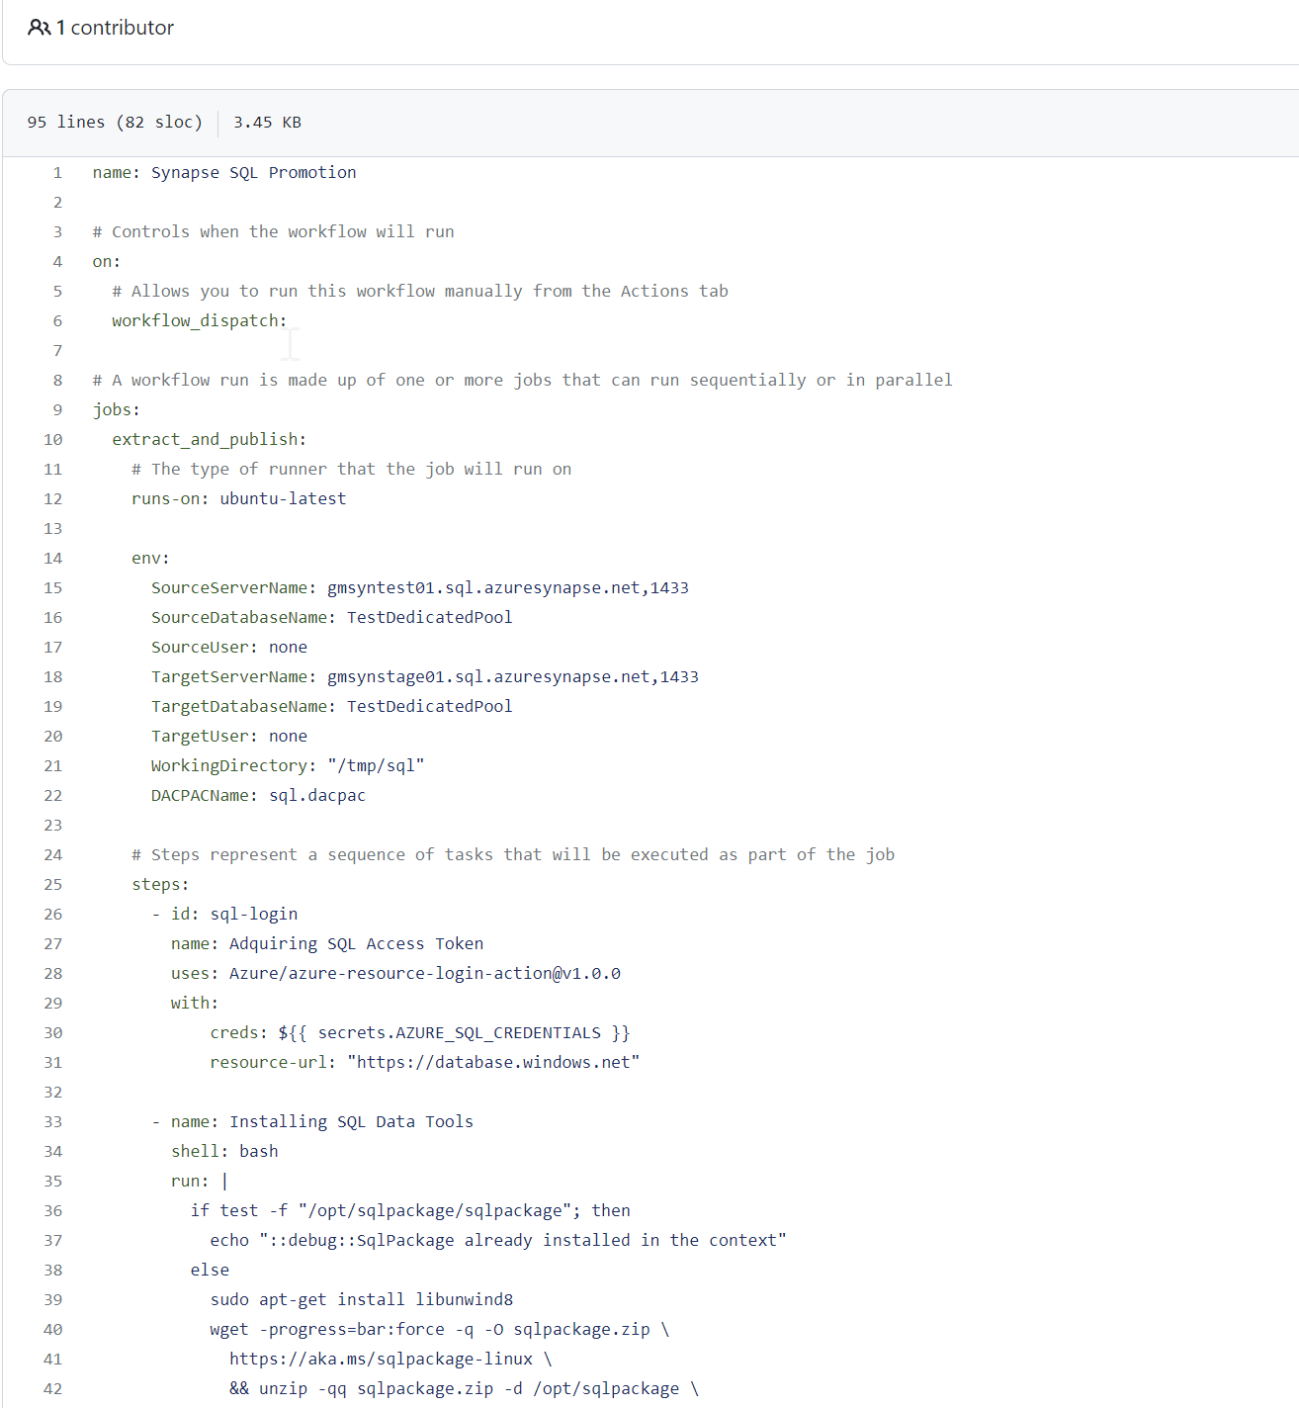
Task: Select line number 40
Action: [x=53, y=1330]
